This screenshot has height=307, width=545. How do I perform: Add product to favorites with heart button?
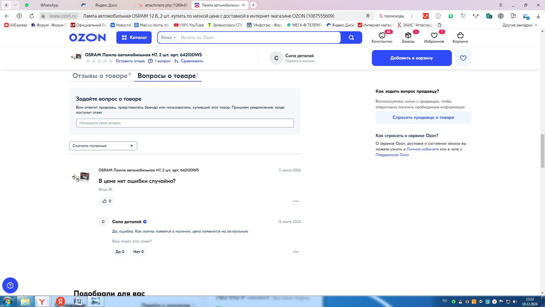[463, 58]
